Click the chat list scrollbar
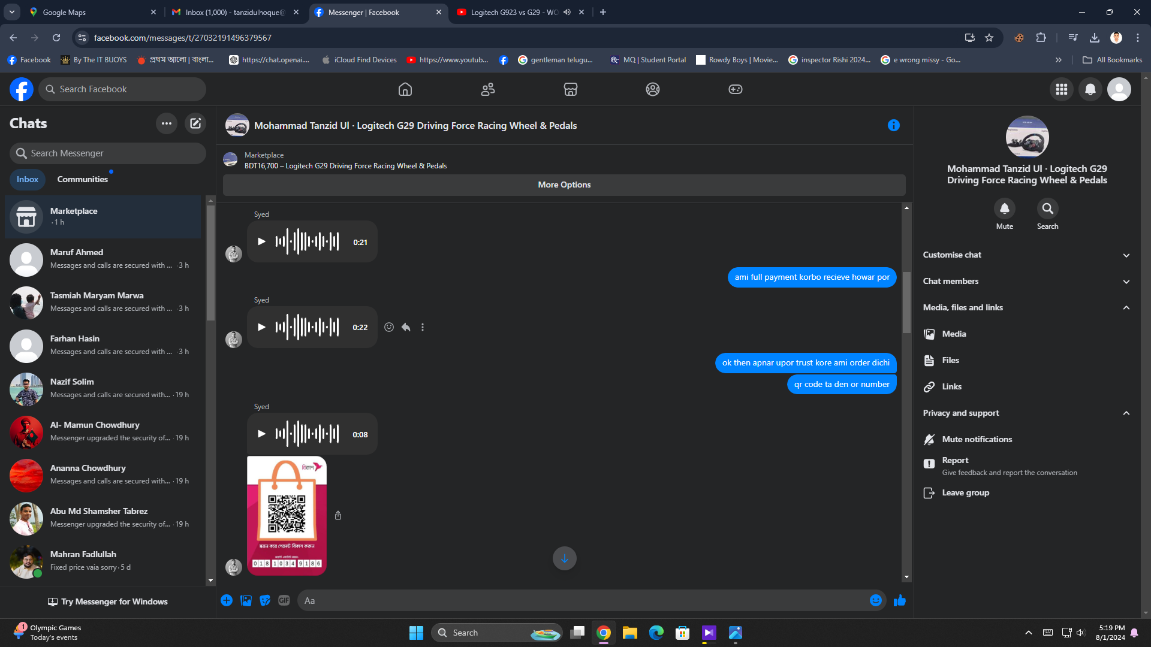Screen dimensions: 1151x647 (x=210, y=264)
